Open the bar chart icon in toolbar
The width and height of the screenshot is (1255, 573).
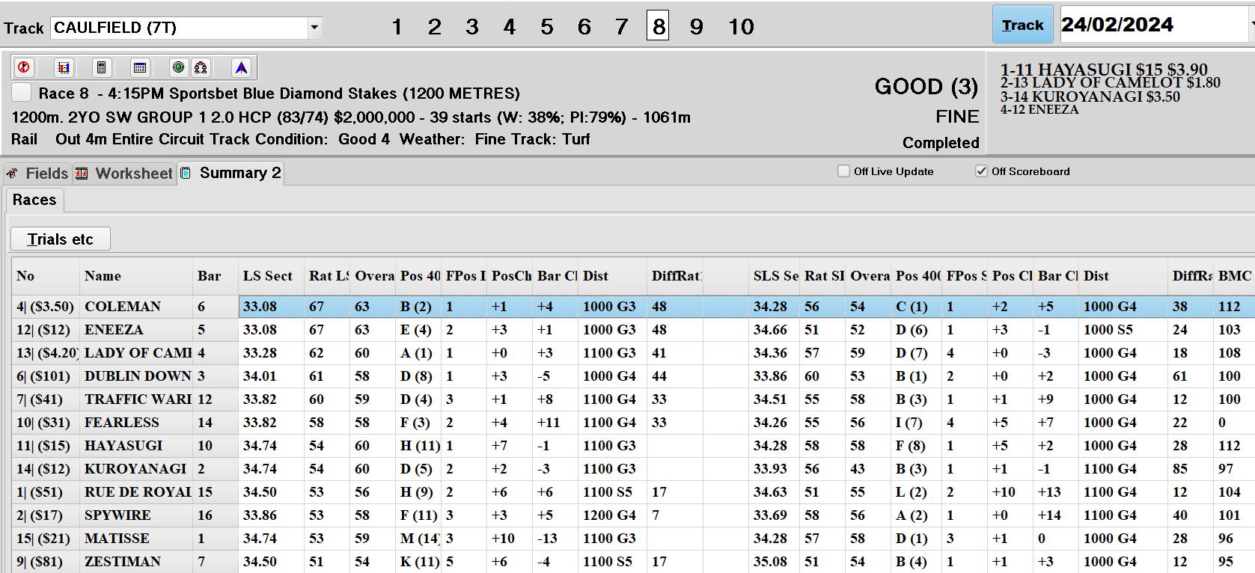(x=64, y=67)
